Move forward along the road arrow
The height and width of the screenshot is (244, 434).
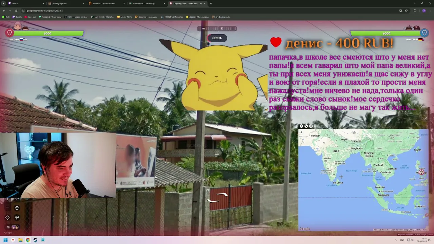[222, 194]
